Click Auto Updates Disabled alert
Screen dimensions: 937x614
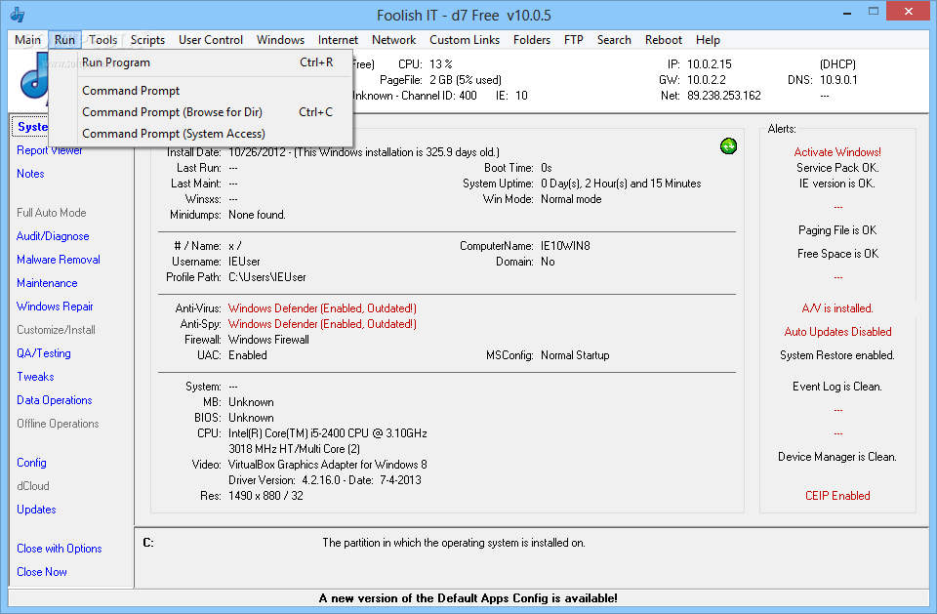pos(837,331)
